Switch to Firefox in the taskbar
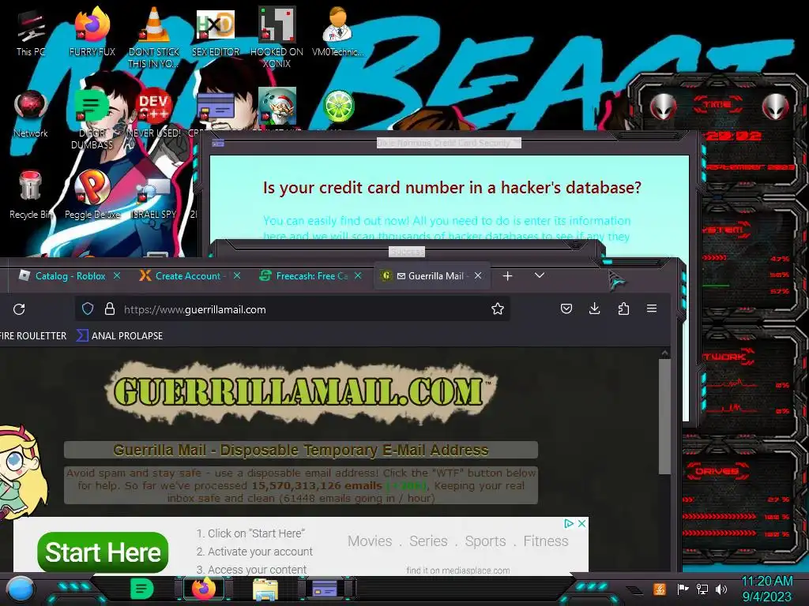Viewport: 809px width, 606px height. click(x=204, y=589)
